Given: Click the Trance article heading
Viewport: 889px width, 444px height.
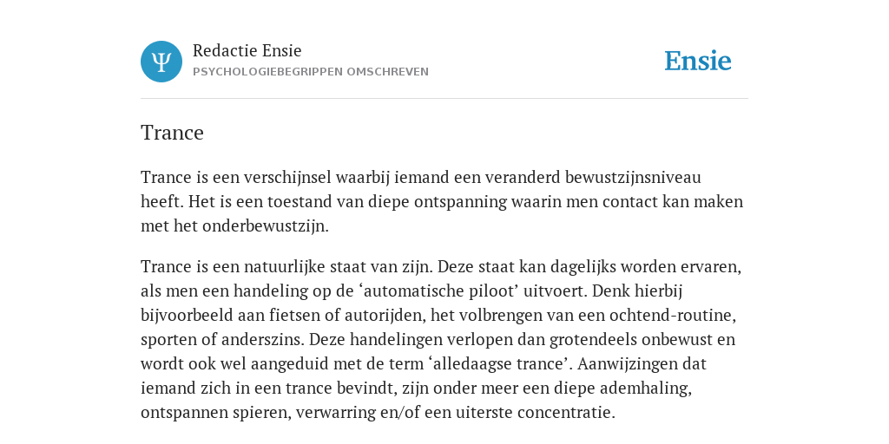Looking at the screenshot, I should pos(173,133).
